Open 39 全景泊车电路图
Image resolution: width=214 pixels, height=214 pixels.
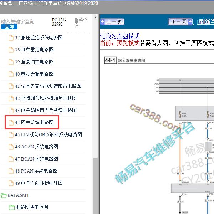point(34,62)
